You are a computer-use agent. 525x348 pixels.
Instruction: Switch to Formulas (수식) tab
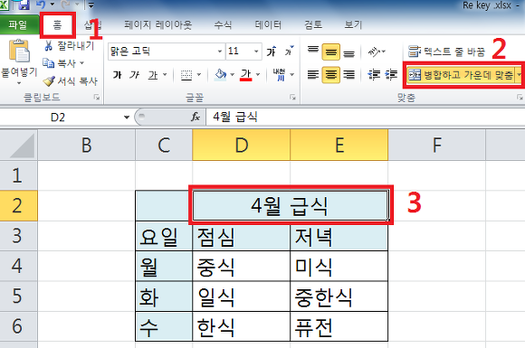[223, 24]
